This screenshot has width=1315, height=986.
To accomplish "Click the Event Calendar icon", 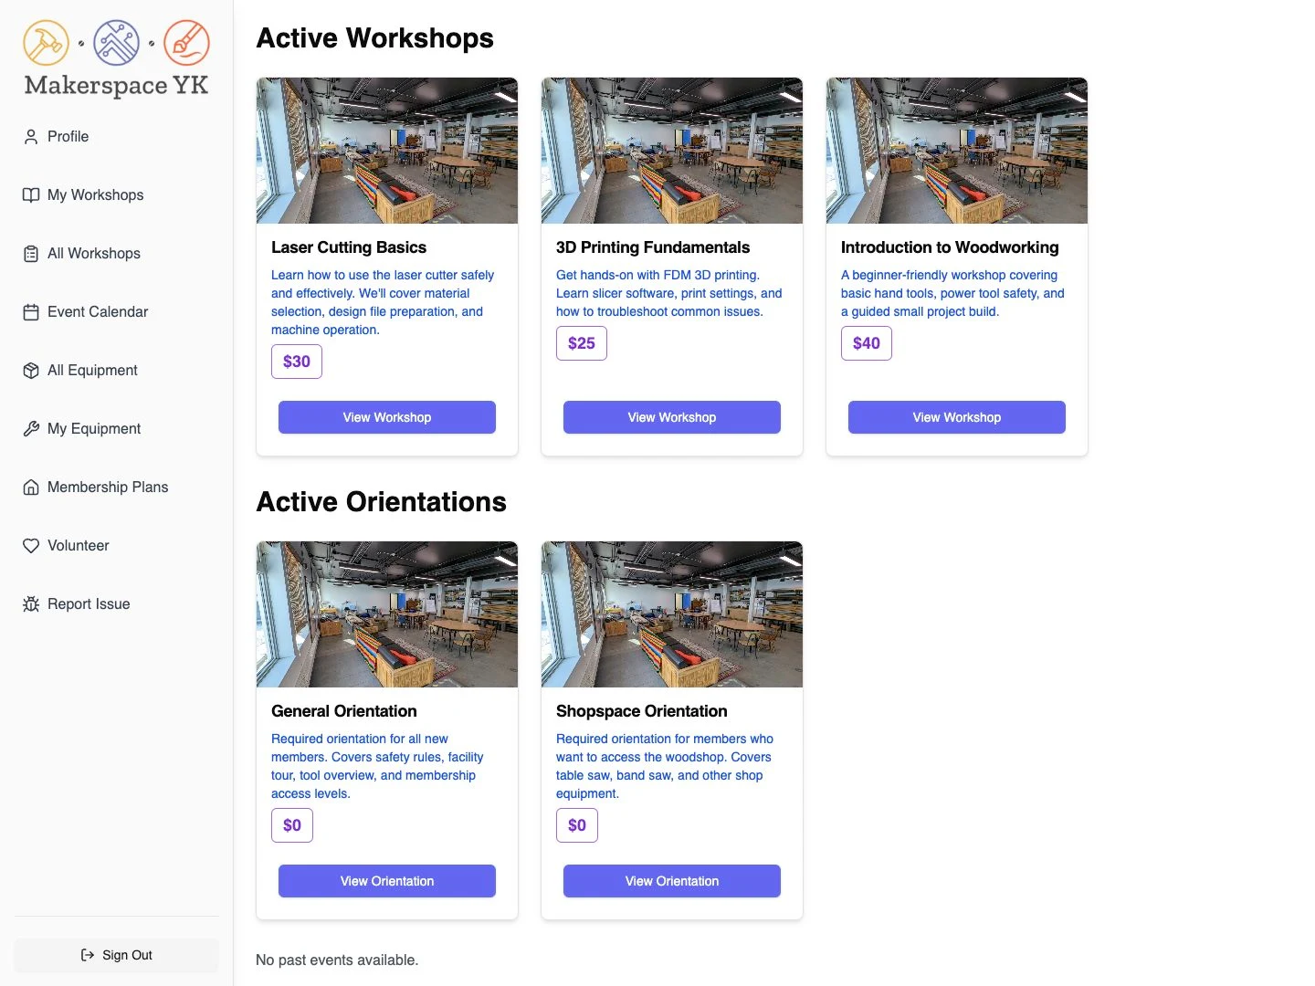I will click(x=31, y=312).
